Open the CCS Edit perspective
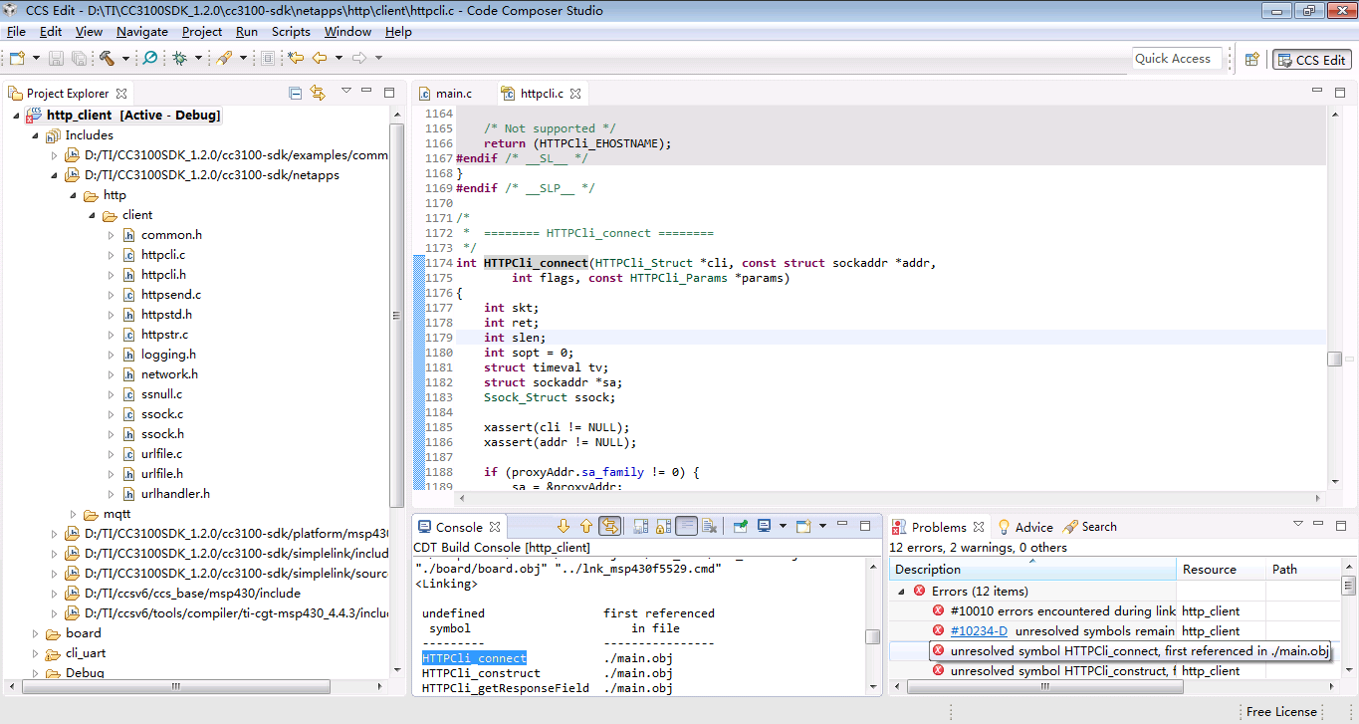 point(1311,60)
